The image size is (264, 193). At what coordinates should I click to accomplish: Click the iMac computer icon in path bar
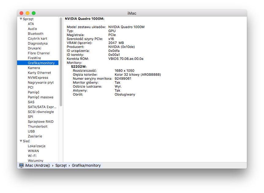click(21, 166)
